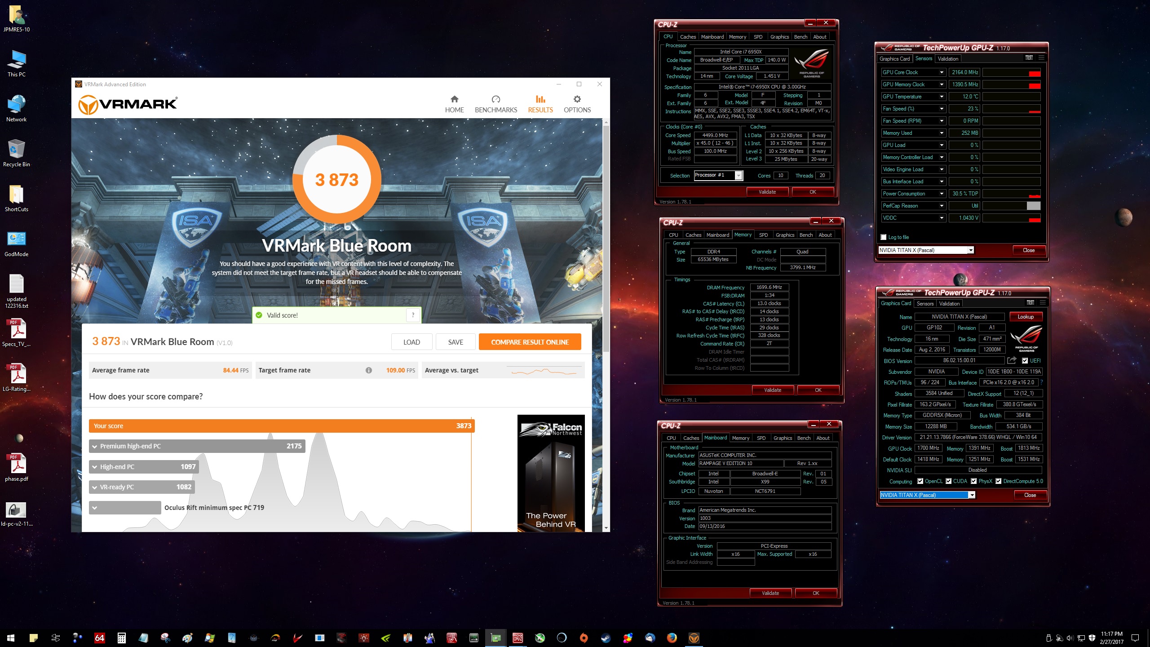The height and width of the screenshot is (647, 1150).
Task: Open Bench tab in top CPU-Z window
Action: click(801, 37)
